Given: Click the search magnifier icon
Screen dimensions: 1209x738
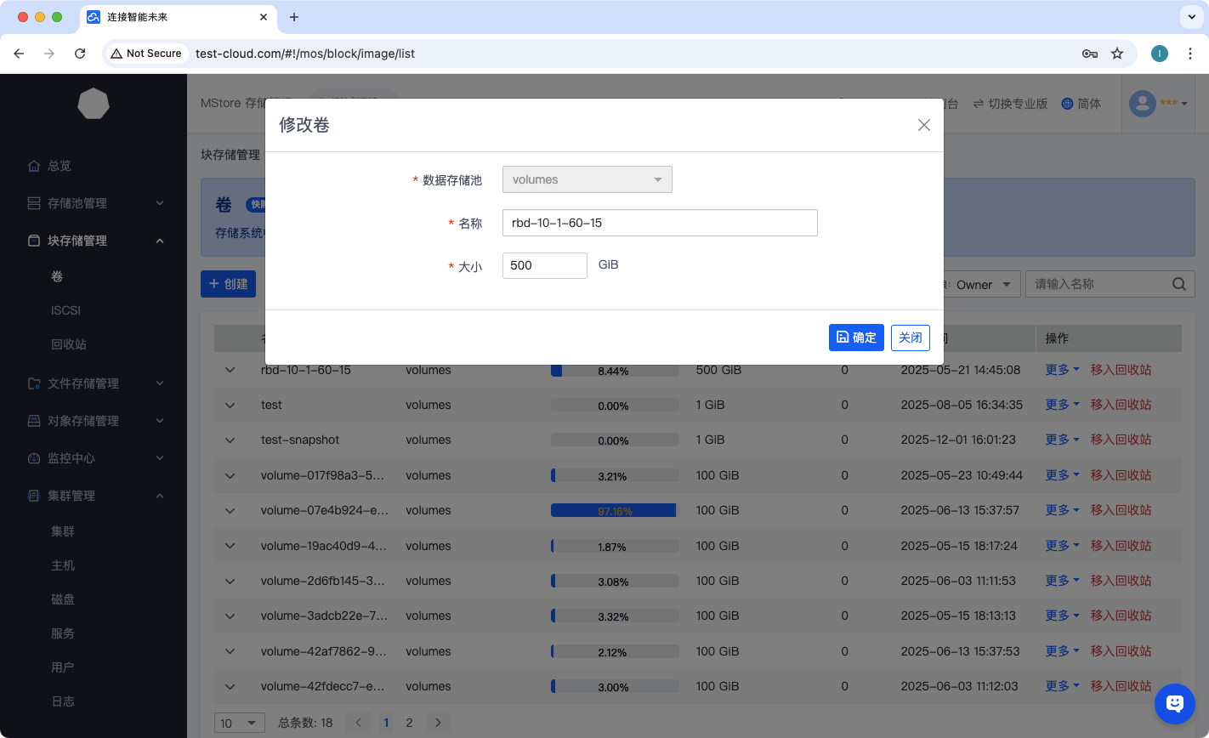Looking at the screenshot, I should 1178,285.
